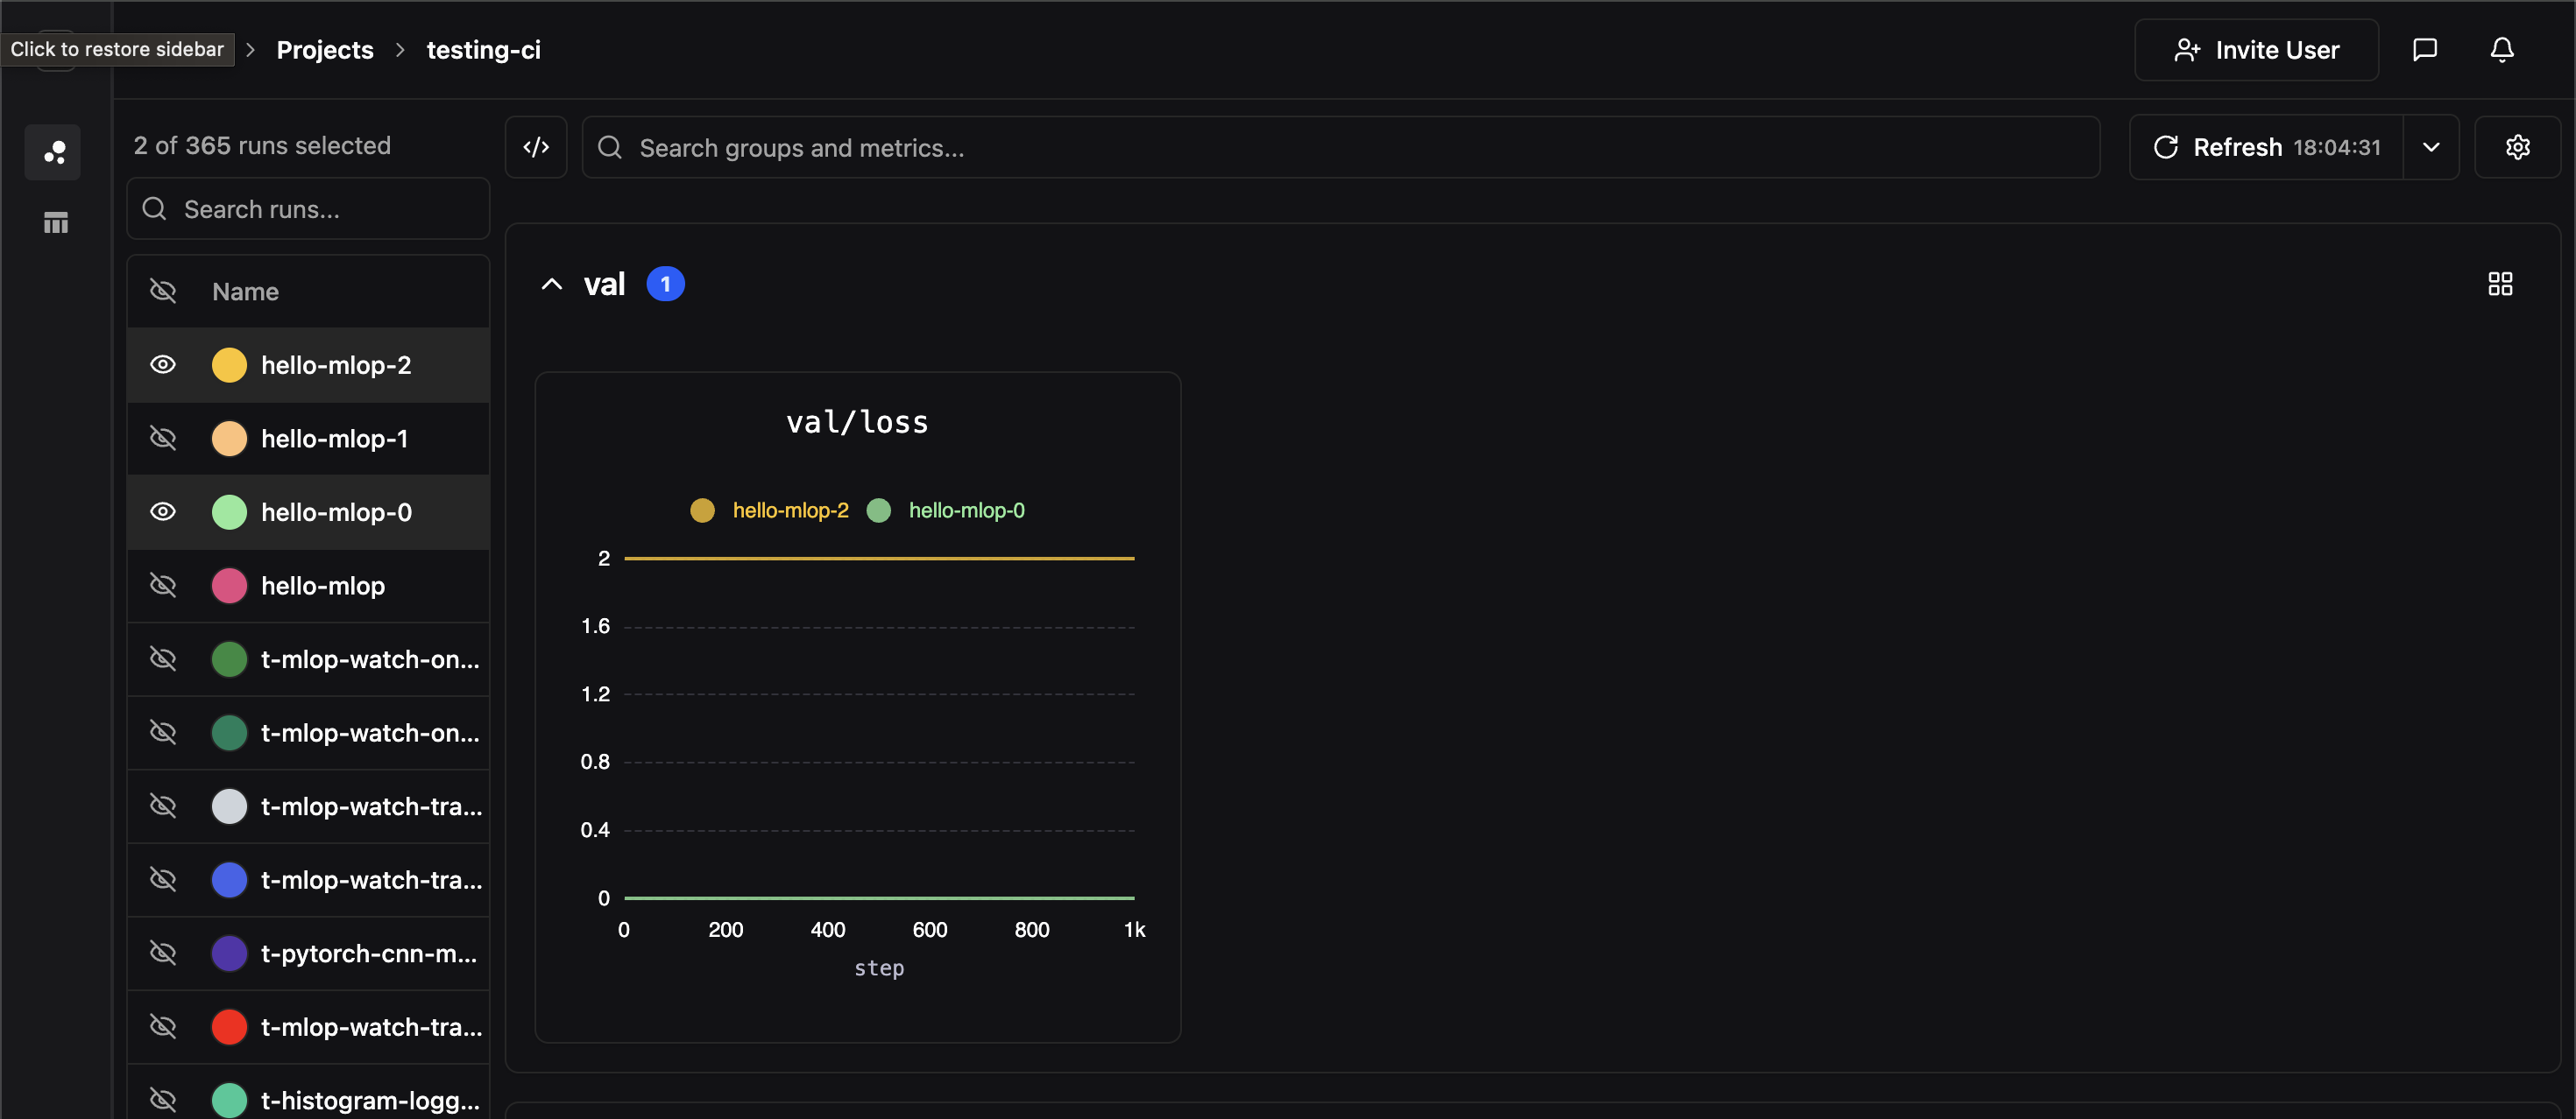
Task: Open the Refresh interval dropdown
Action: (x=2433, y=147)
